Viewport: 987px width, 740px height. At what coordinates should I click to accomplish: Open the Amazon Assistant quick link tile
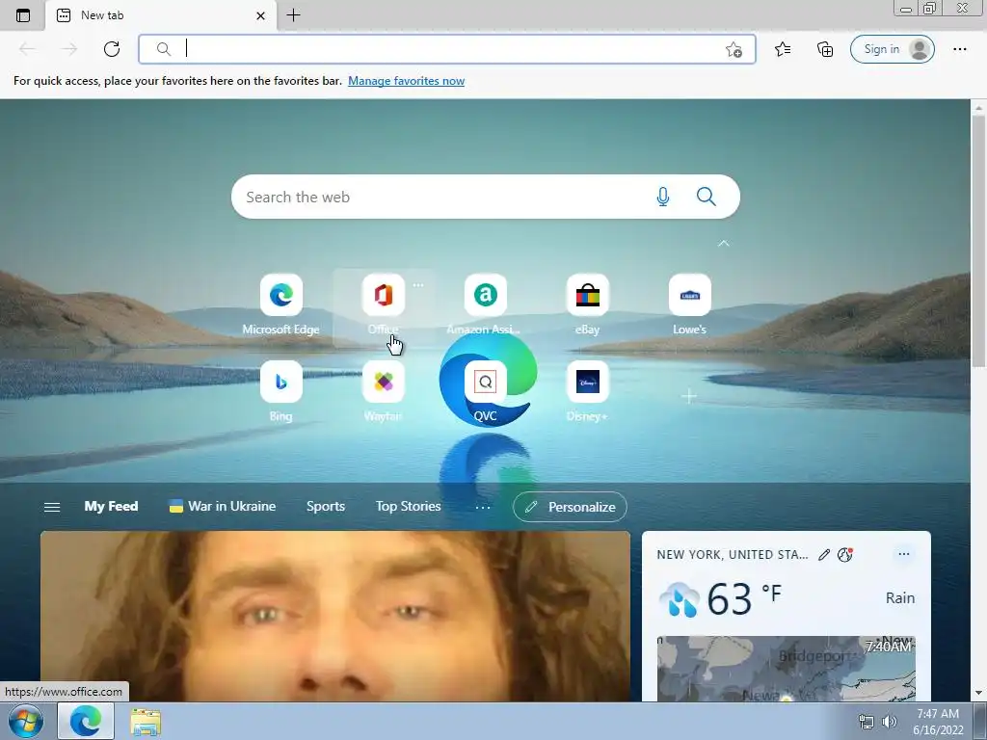pyautogui.click(x=485, y=304)
